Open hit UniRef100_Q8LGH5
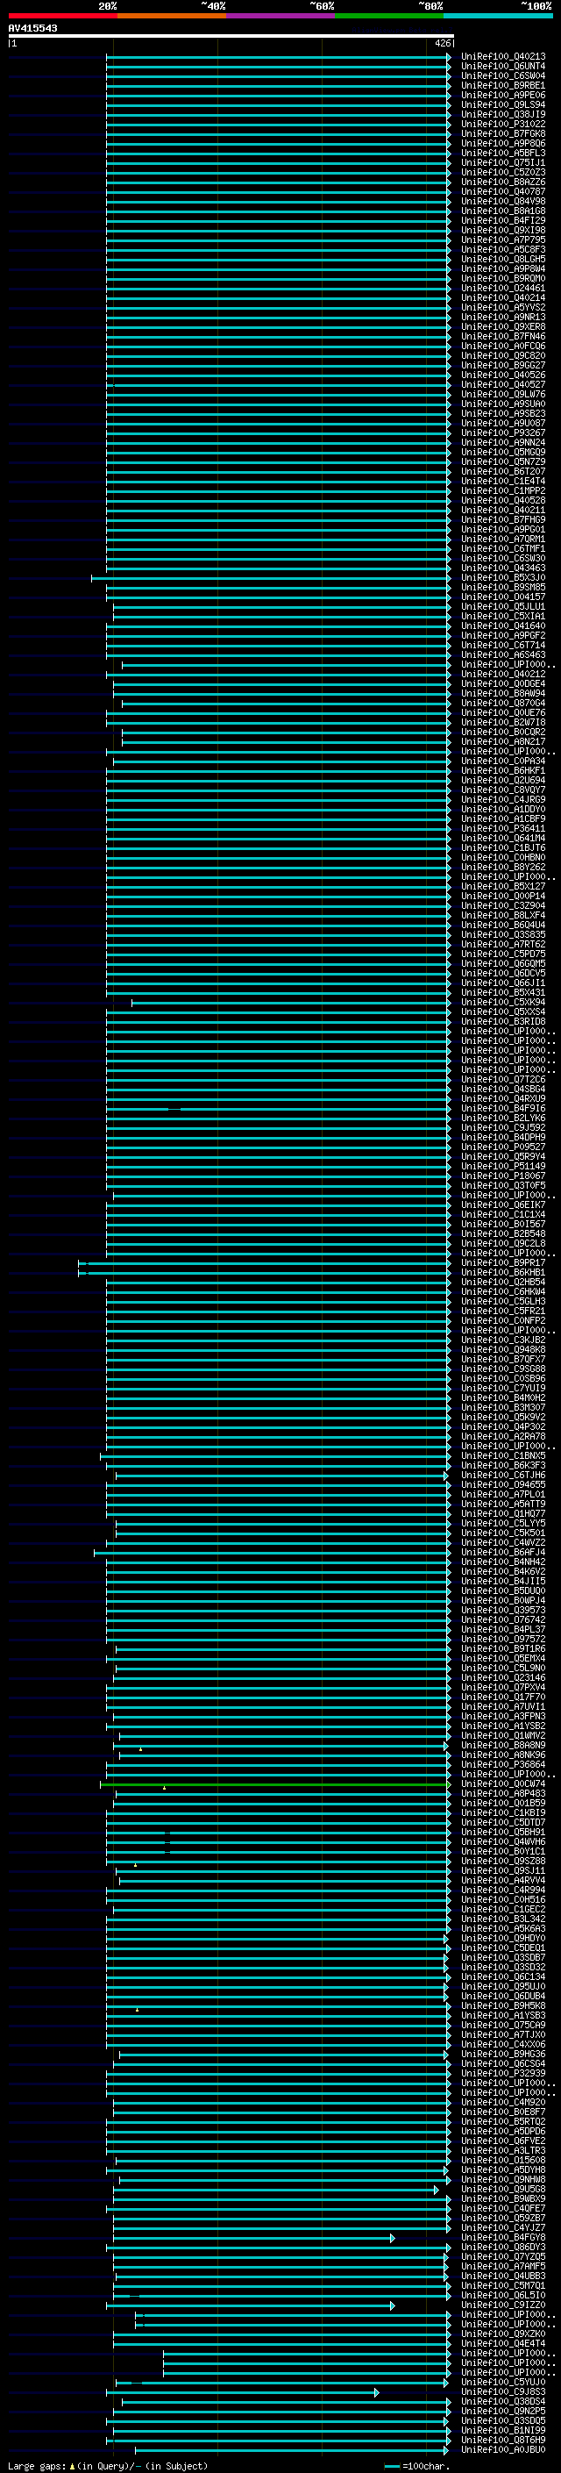 (x=502, y=259)
